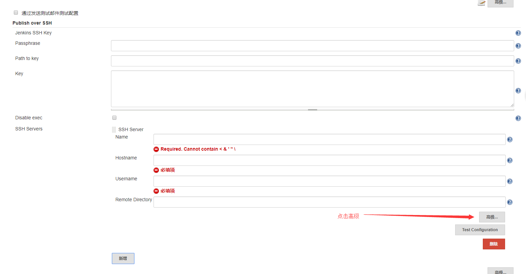The height and width of the screenshot is (274, 526).
Task: Enable 通过发送测试邮件测试配置 checkbox
Action: 16,12
